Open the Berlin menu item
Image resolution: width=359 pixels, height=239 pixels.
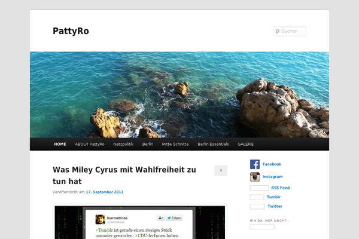(x=148, y=144)
